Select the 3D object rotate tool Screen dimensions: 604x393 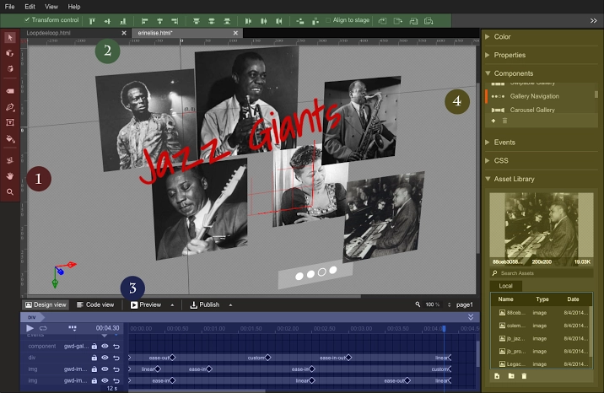(x=10, y=53)
